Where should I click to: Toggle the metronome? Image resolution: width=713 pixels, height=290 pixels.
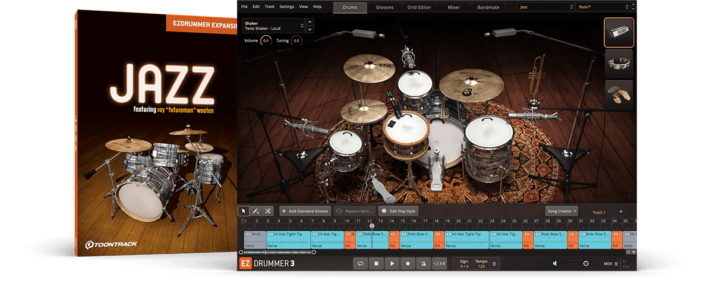(x=423, y=263)
